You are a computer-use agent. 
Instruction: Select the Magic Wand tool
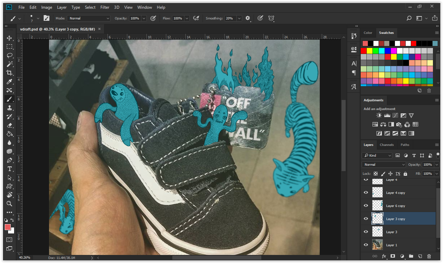(9, 64)
